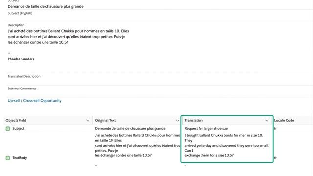
Task: Click the Translation column header
Action: (227, 121)
